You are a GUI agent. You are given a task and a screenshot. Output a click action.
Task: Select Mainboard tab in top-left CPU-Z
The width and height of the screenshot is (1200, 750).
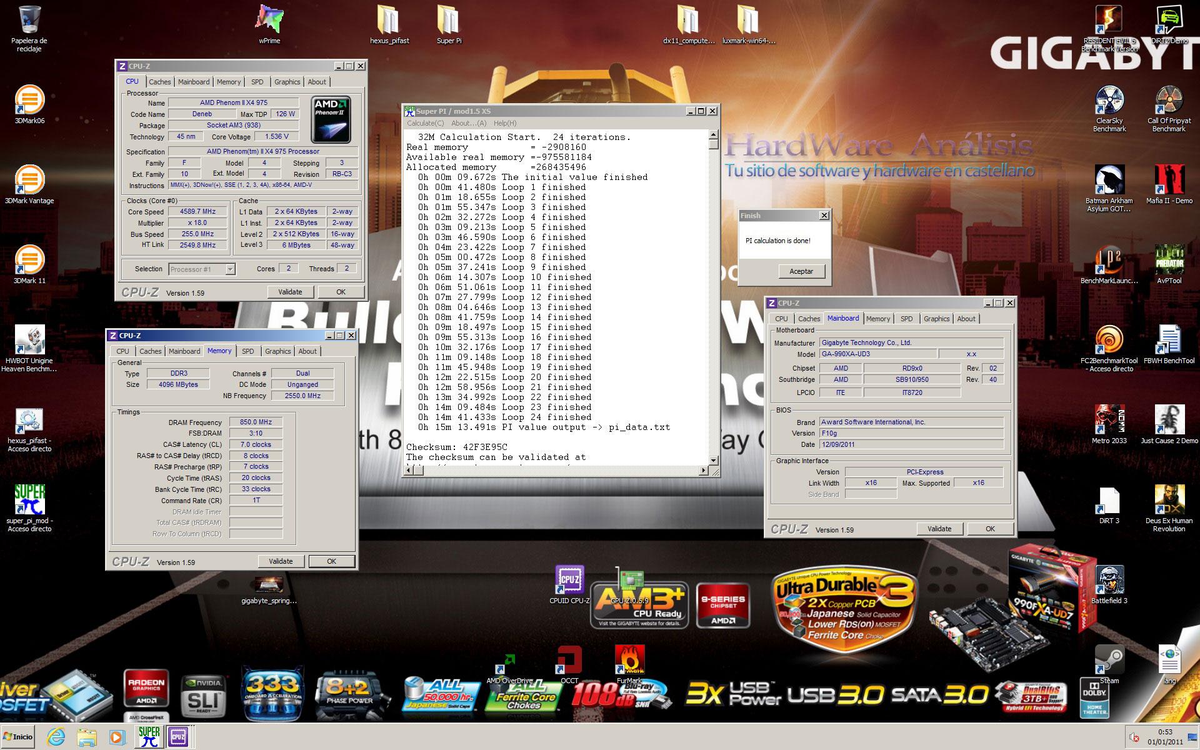coord(194,82)
